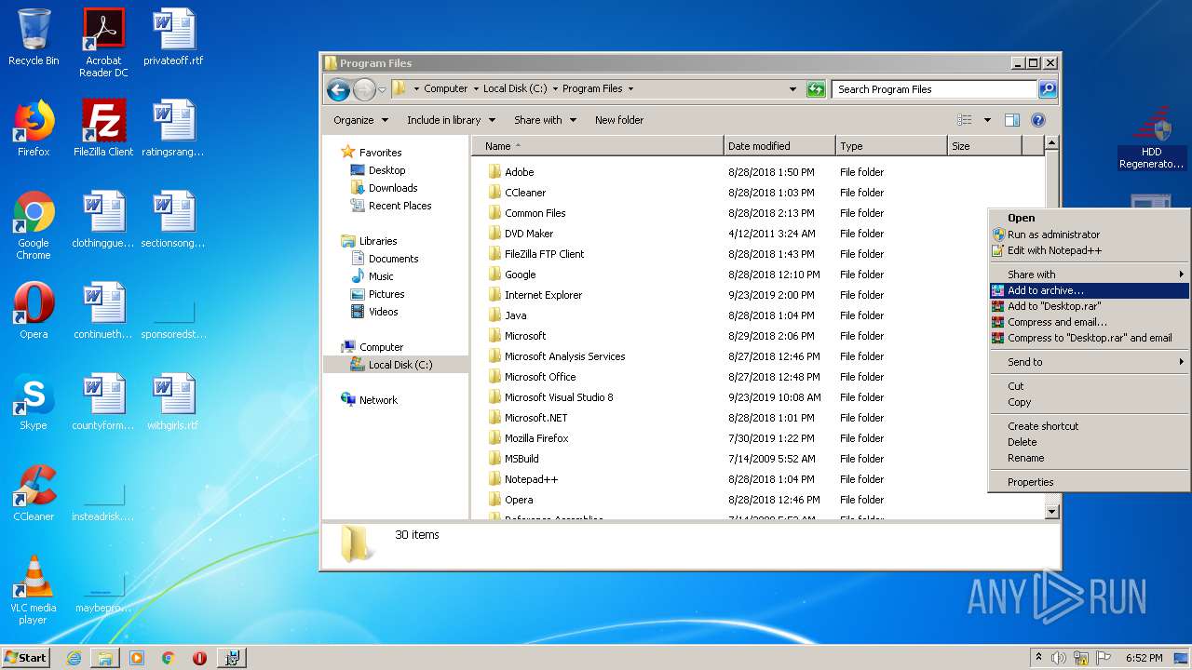Choose Add to "Desktop.rar"
This screenshot has height=670, width=1192.
coord(1090,306)
